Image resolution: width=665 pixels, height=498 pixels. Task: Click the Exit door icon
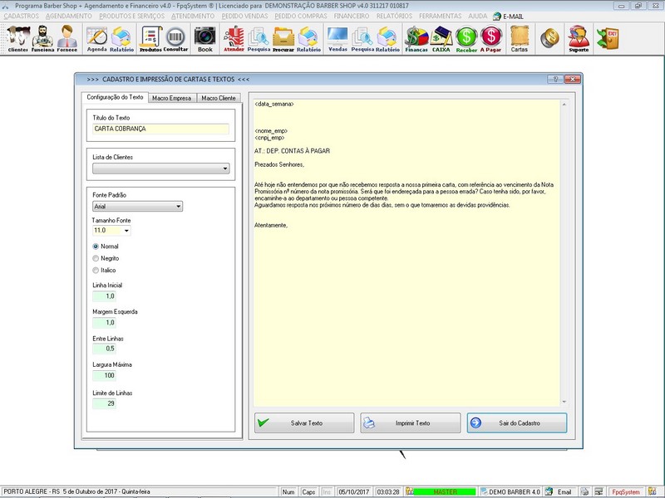tap(608, 38)
